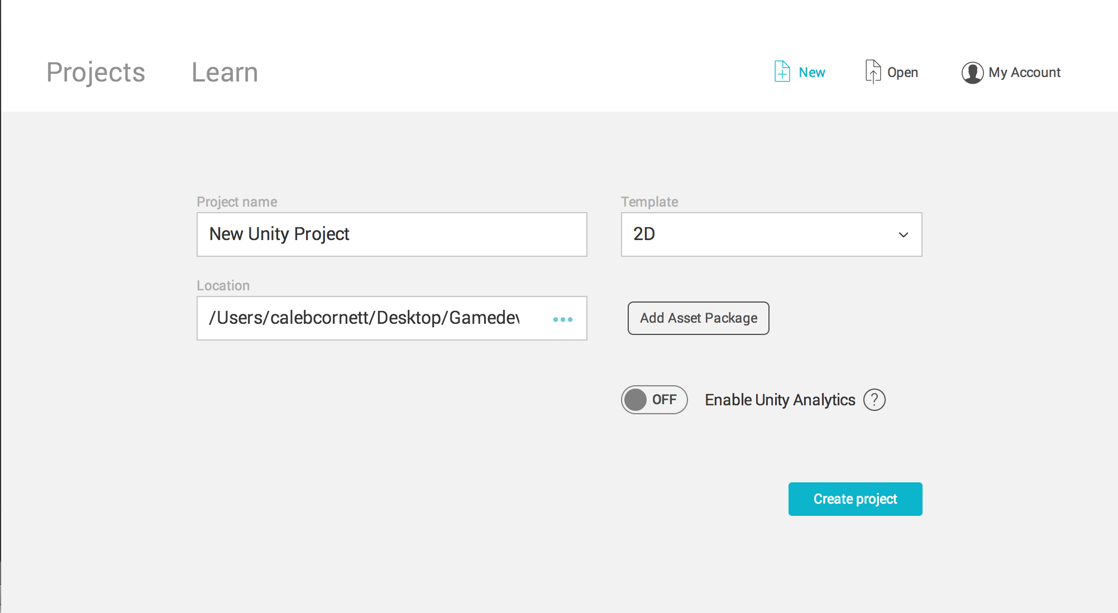
Task: Click the project name input field
Action: coord(392,234)
